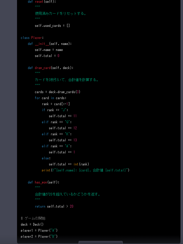Click the line 'self.total += 1'
The height and width of the screenshot is (244, 183).
62,152
